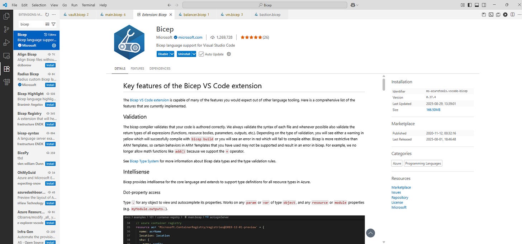Click the details page scrollbar thumb
522x244 pixels.
click(384, 84)
